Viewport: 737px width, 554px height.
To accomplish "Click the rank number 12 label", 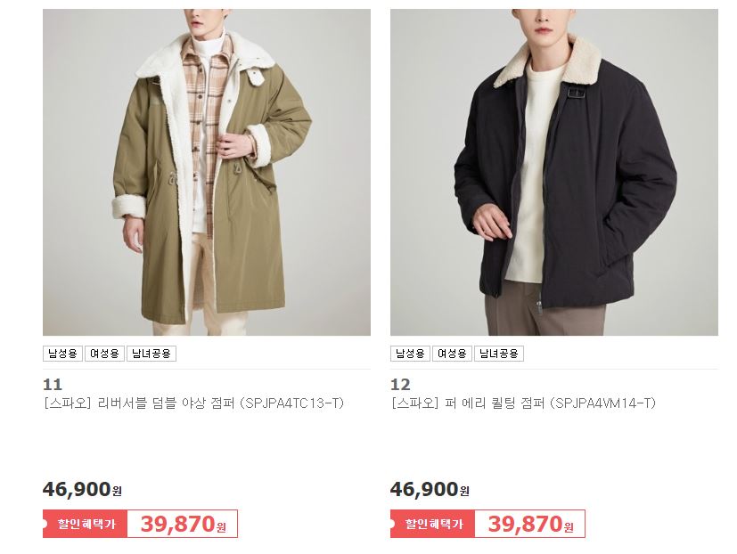I will point(400,385).
